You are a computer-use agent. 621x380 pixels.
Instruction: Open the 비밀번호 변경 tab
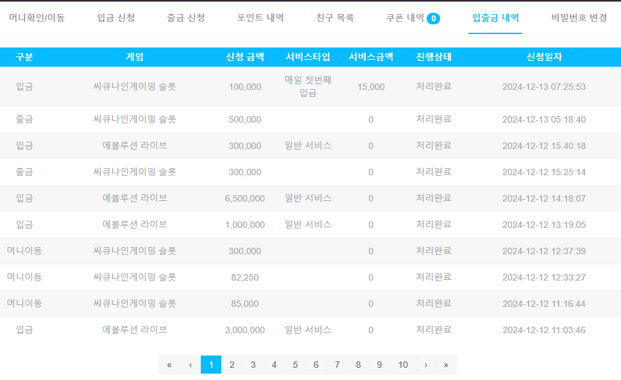579,18
